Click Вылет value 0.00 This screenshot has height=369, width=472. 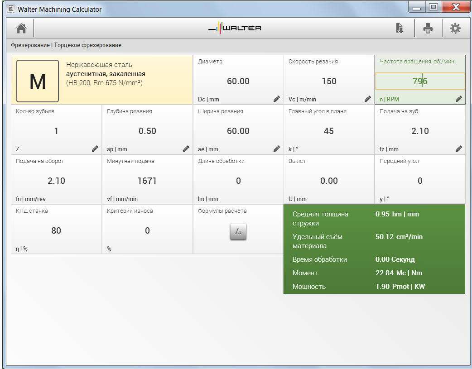pyautogui.click(x=329, y=181)
